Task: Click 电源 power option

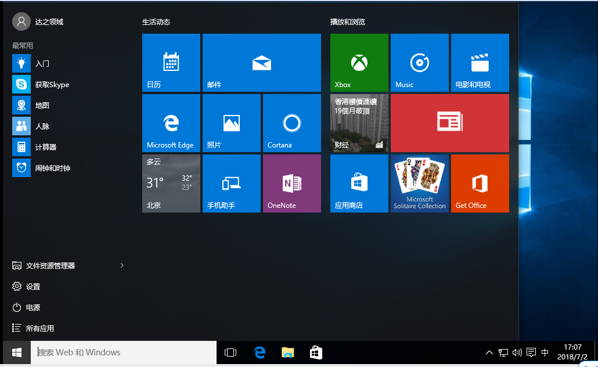Action: tap(33, 307)
